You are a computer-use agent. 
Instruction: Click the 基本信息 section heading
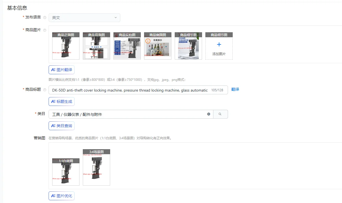[x=17, y=8]
